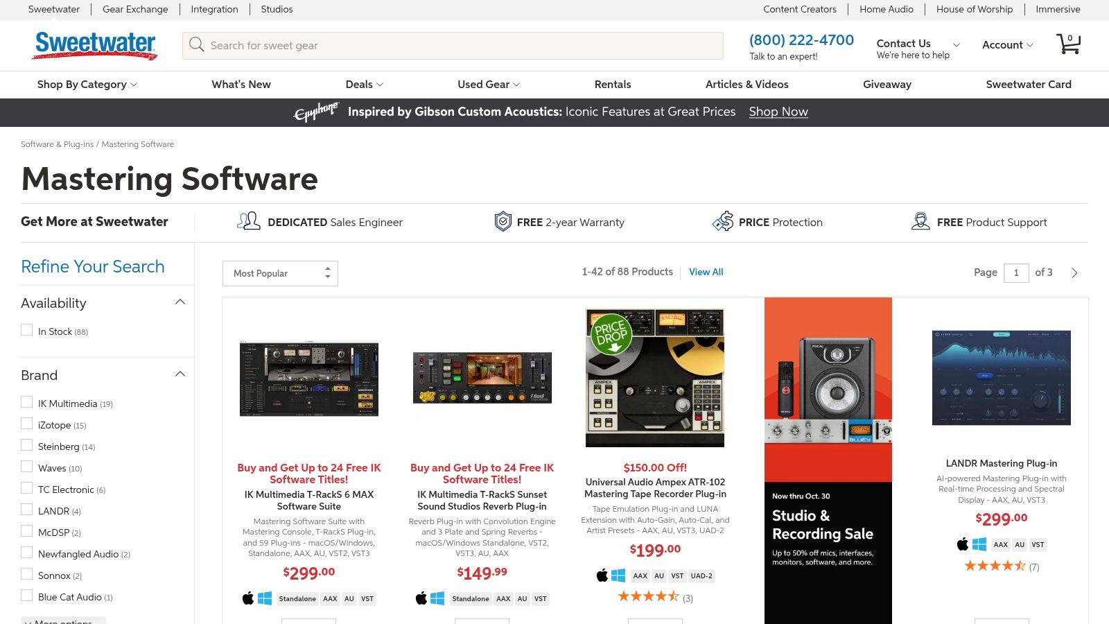Click the Epiphone logo in banner
Viewport: 1109px width, 624px height.
[316, 112]
